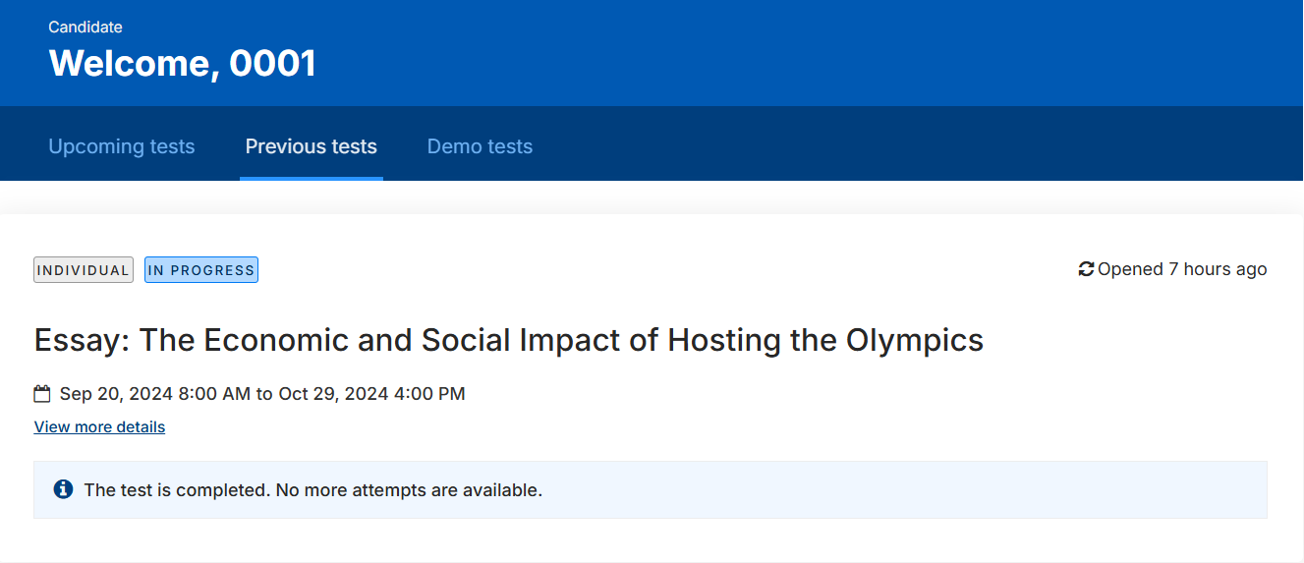Click the Oct 29, 2024 4:00 PM end date
The height and width of the screenshot is (563, 1304).
[372, 394]
